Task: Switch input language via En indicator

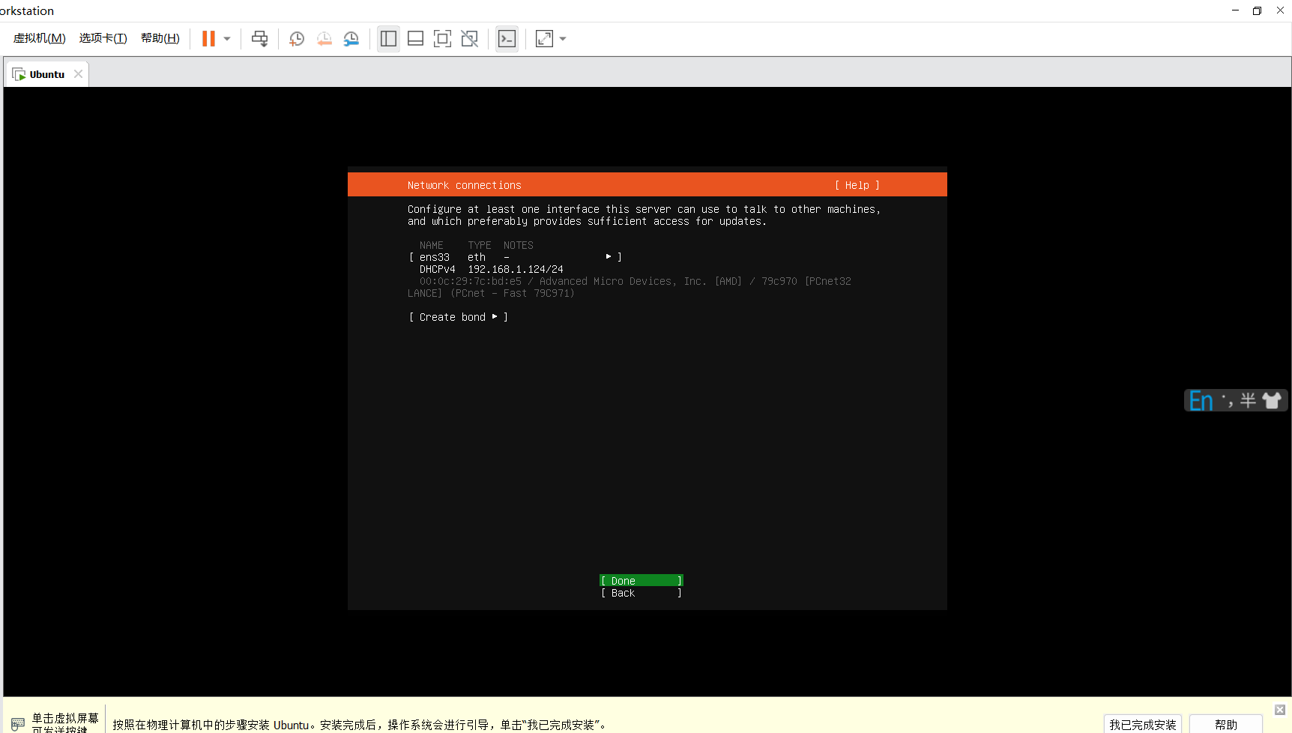Action: coord(1201,401)
